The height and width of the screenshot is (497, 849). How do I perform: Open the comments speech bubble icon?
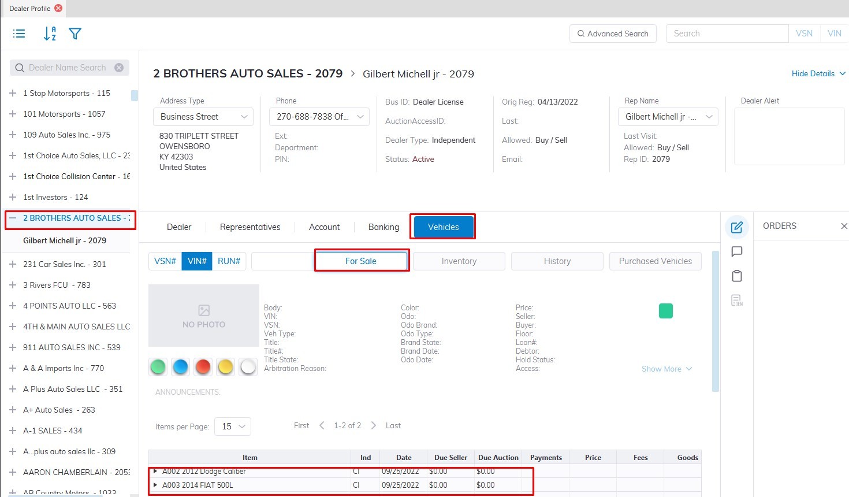coord(736,251)
